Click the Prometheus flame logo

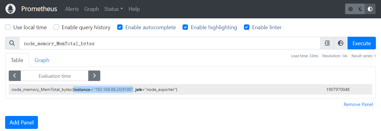coord(10,9)
